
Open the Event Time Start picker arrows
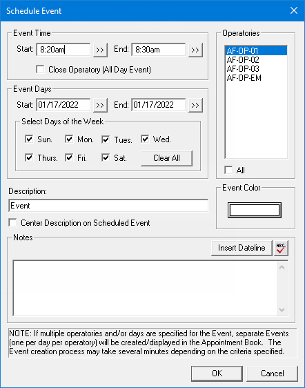100,50
